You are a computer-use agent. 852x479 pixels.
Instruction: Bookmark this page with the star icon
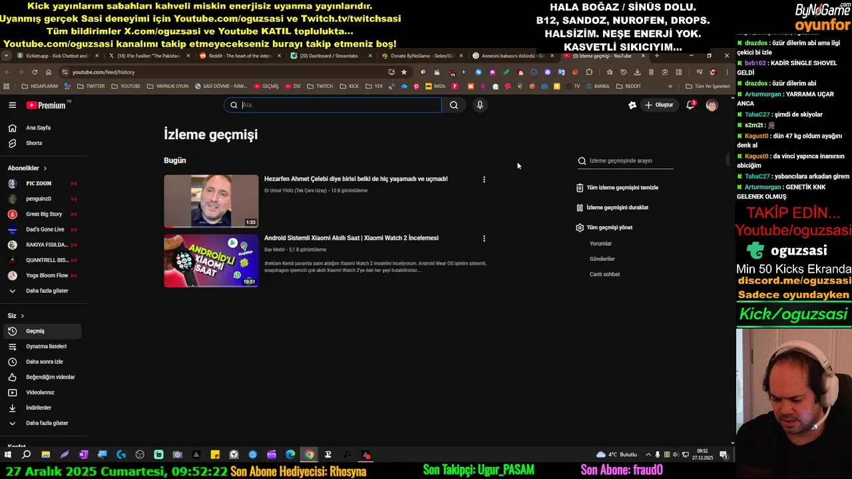(403, 72)
